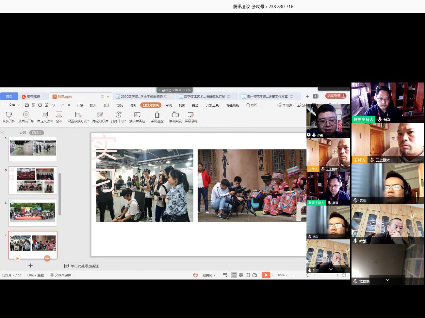Viewport: 425px width, 318px height.
Task: Click the Undo arrow
Action: (53, 105)
